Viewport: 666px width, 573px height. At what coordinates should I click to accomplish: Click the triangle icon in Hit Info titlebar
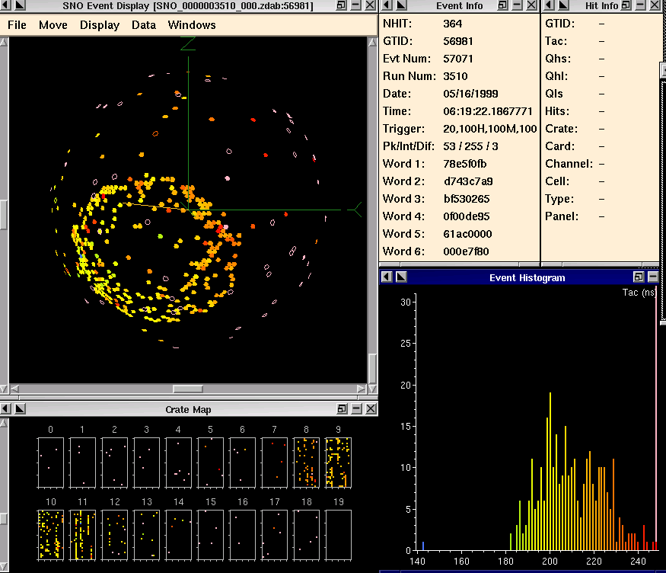point(562,6)
